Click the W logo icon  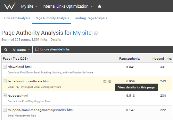coord(10,6)
